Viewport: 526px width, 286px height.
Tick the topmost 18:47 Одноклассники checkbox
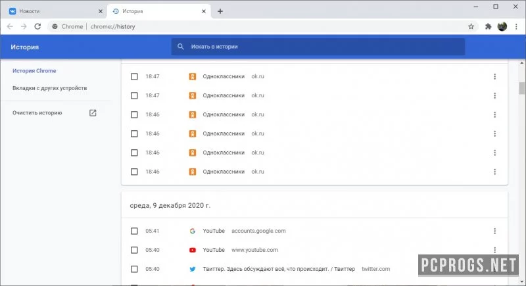tap(134, 76)
